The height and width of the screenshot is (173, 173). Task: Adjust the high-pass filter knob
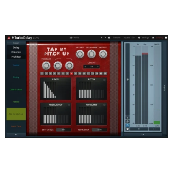[58, 65]
